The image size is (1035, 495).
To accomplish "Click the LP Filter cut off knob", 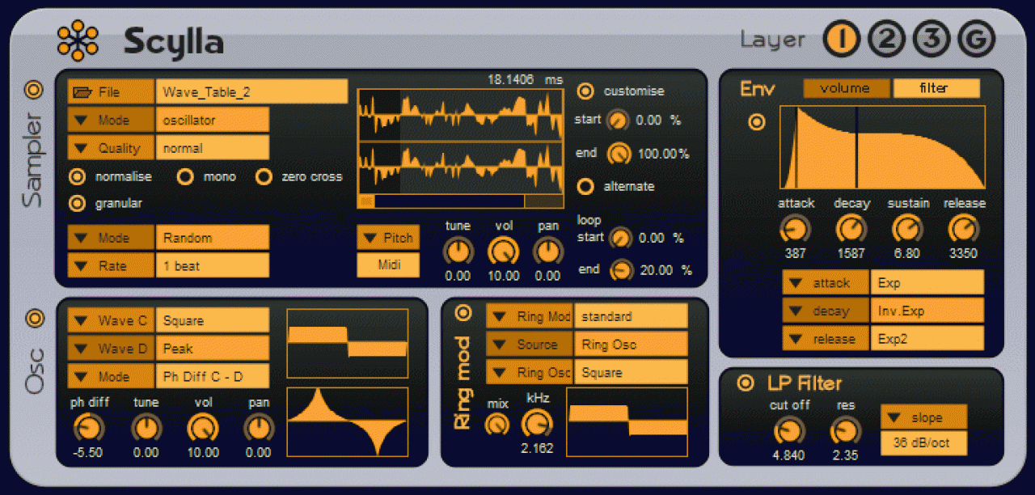I will click(x=788, y=431).
